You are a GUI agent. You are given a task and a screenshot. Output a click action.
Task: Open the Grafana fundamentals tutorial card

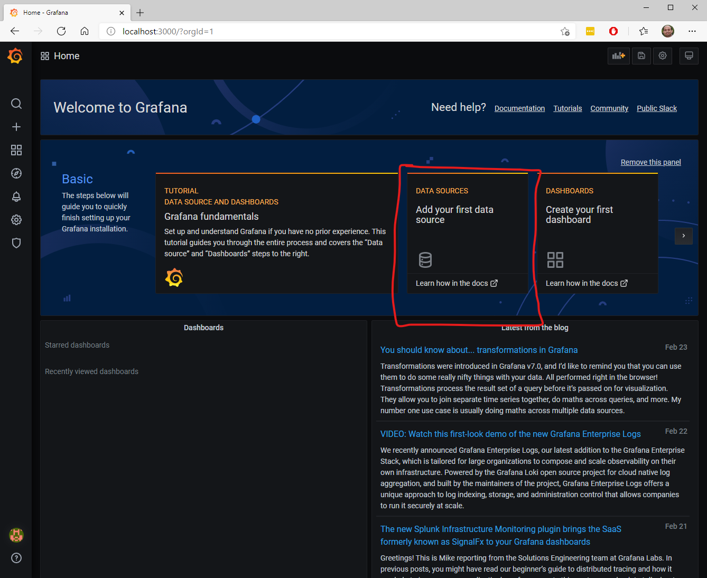(x=276, y=233)
